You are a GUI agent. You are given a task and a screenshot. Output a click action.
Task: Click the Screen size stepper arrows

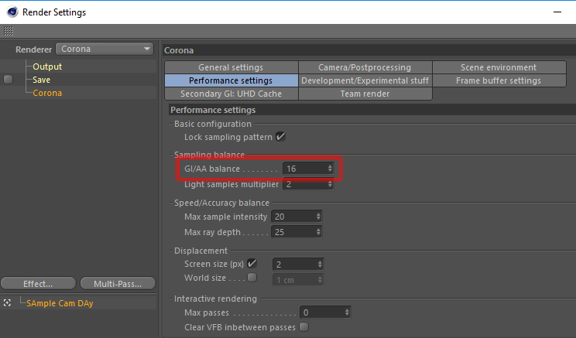(320, 265)
